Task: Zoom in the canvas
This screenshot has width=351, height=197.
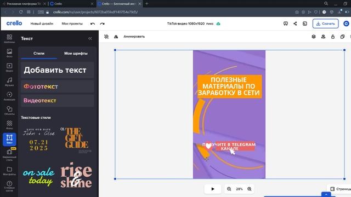Action: click(x=250, y=189)
